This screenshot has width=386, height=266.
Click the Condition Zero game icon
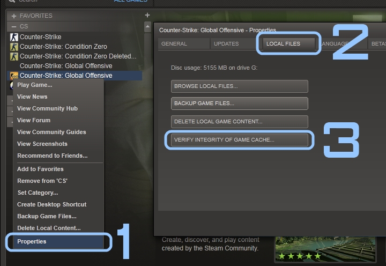14,47
